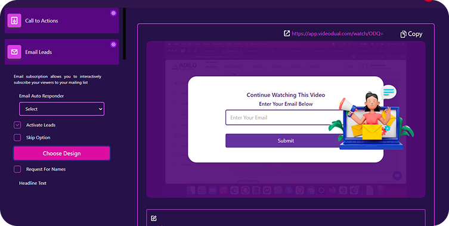Click the open-link icon beside video URL
This screenshot has width=449, height=226.
(287, 33)
